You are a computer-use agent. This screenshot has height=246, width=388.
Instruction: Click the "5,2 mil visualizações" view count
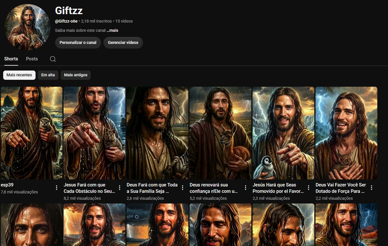coord(208,198)
